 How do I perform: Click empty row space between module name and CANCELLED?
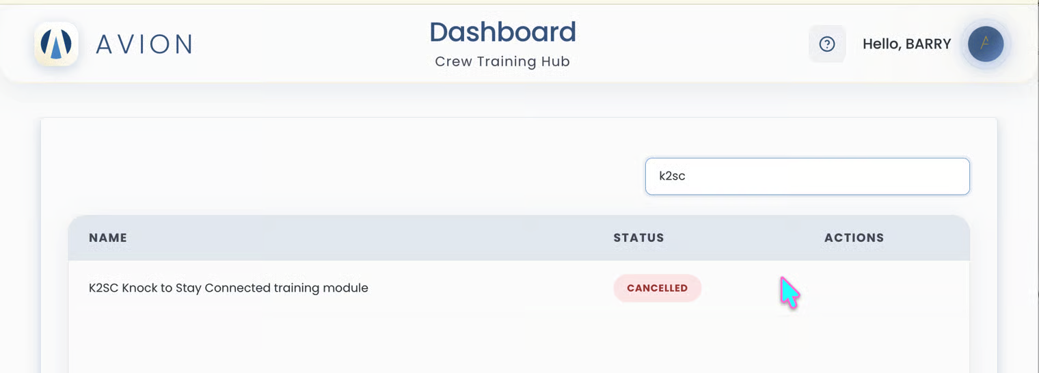click(489, 288)
